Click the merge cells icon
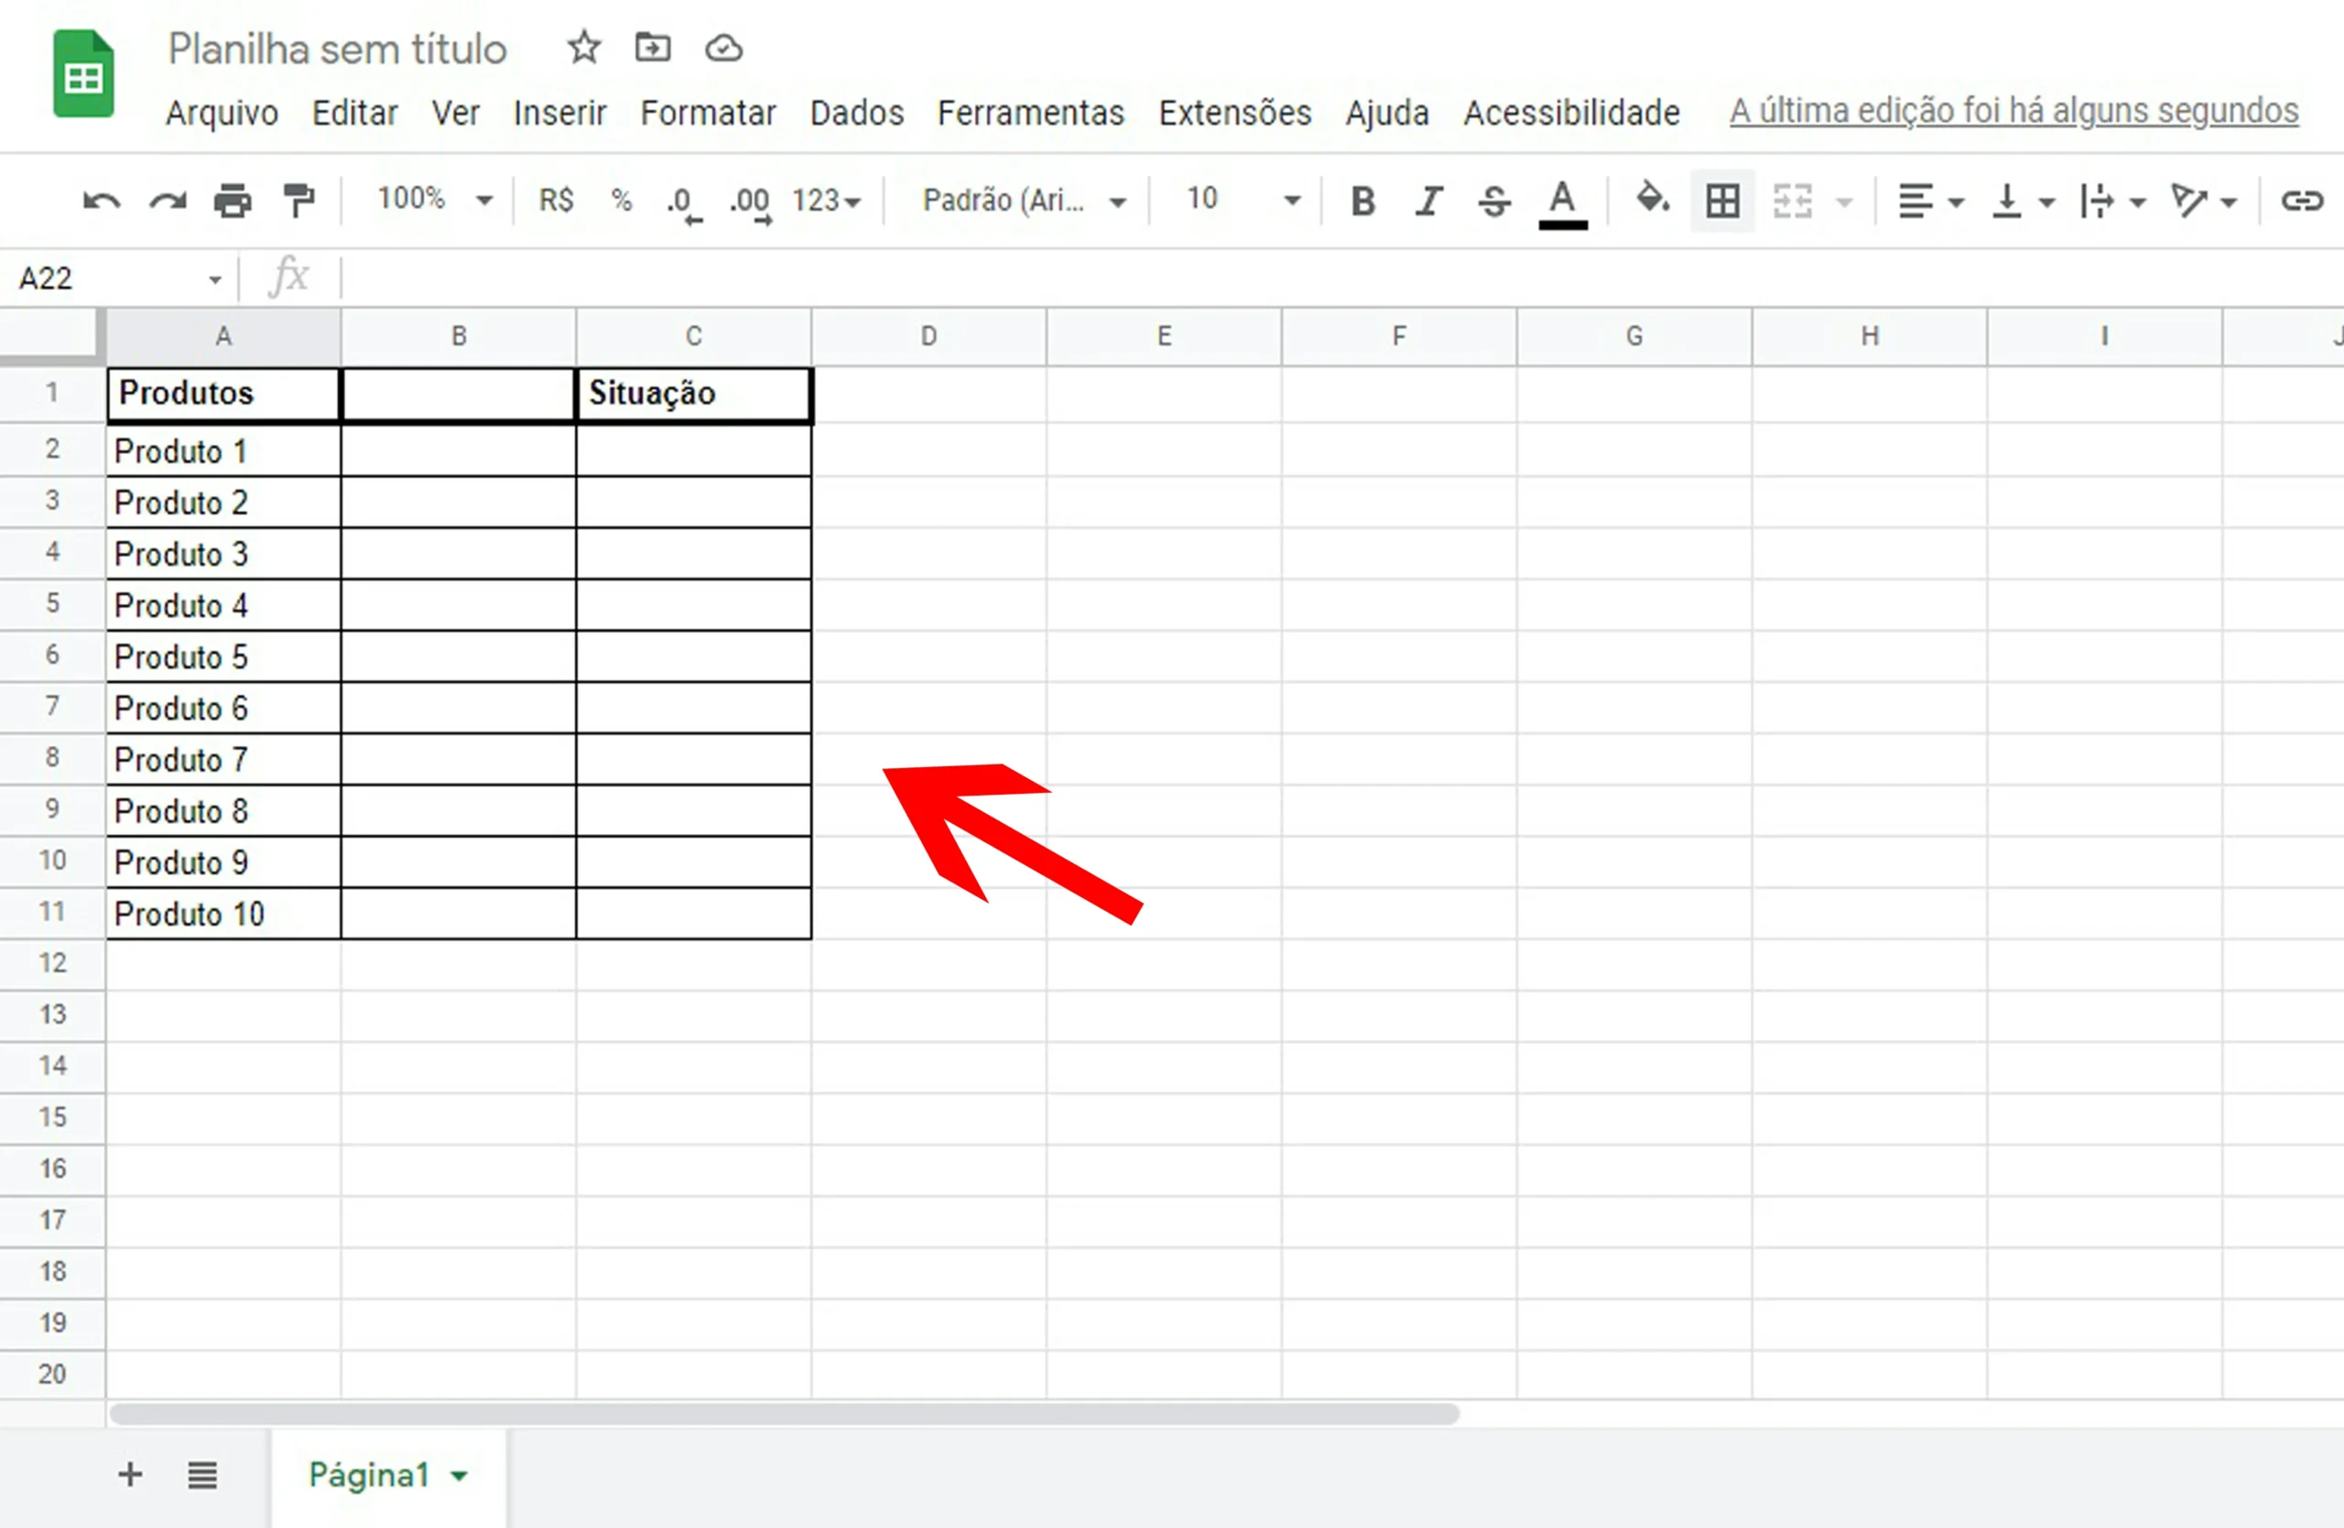 pos(1793,201)
